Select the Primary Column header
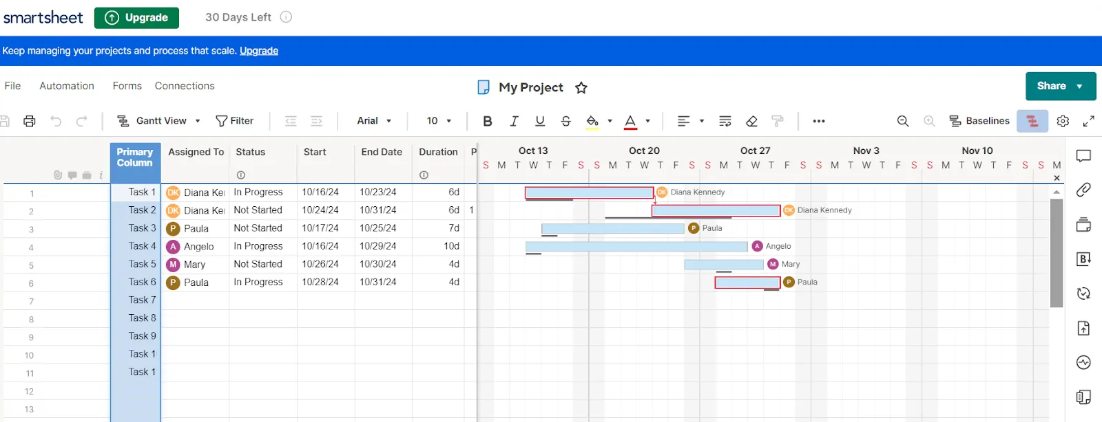This screenshot has width=1102, height=422. click(135, 163)
